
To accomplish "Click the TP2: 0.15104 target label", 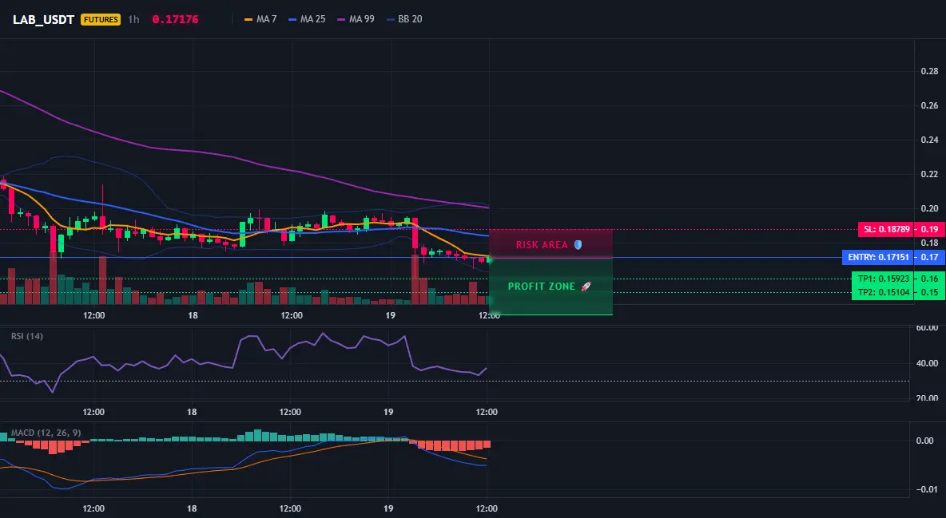I will [883, 293].
